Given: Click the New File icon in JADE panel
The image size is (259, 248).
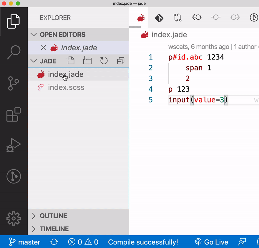Looking at the screenshot, I should tap(70, 61).
